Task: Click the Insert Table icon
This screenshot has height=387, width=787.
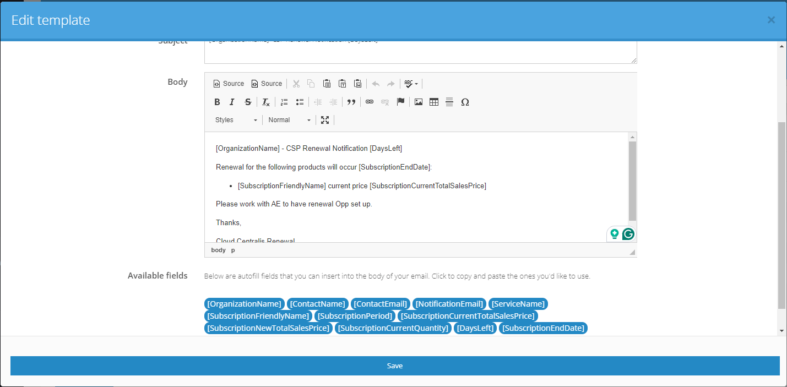Action: [434, 102]
